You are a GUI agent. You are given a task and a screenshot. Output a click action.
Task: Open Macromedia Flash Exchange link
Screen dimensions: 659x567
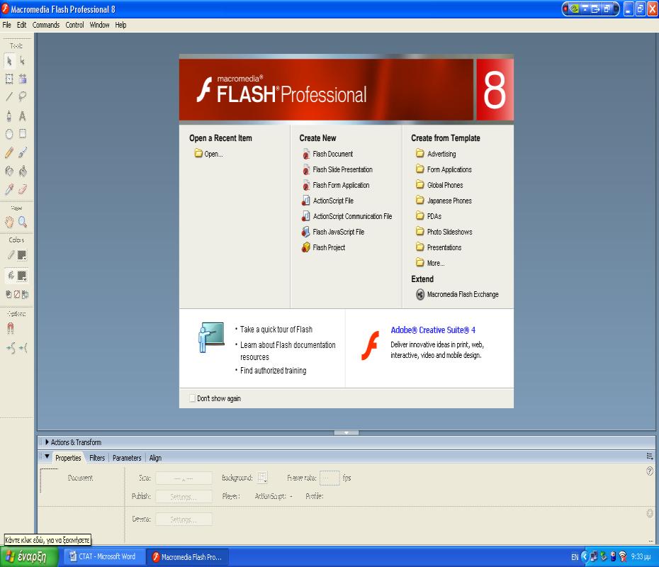click(x=457, y=294)
